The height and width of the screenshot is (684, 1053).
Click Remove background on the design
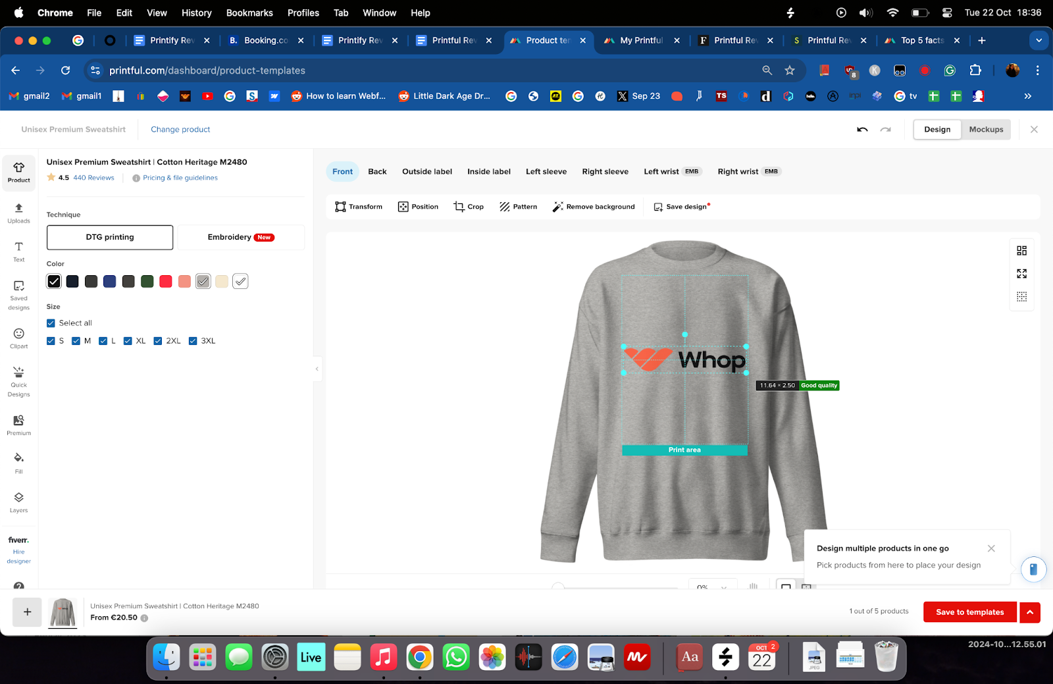[x=592, y=206]
